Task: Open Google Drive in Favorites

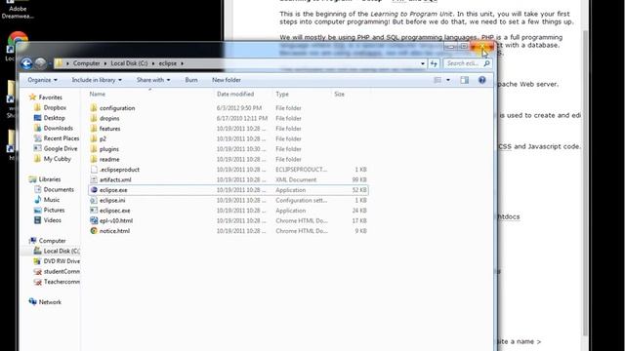Action: [x=61, y=148]
